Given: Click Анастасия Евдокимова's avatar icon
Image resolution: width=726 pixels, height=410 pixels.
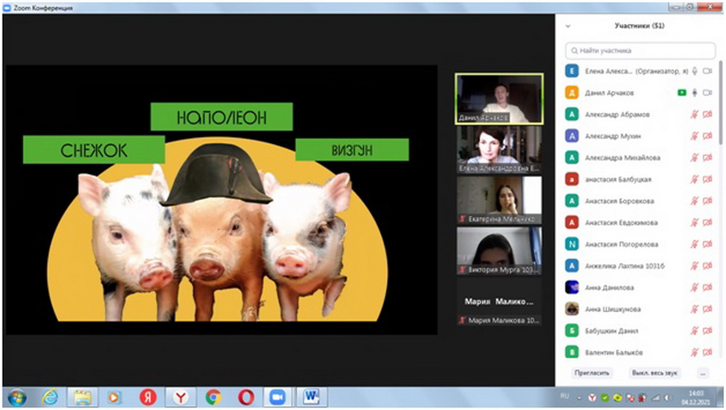Looking at the screenshot, I should tap(572, 223).
